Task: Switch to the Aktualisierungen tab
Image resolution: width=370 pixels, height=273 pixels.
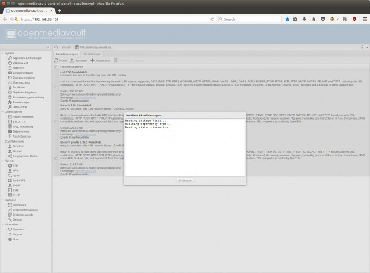Action: pyautogui.click(x=67, y=54)
